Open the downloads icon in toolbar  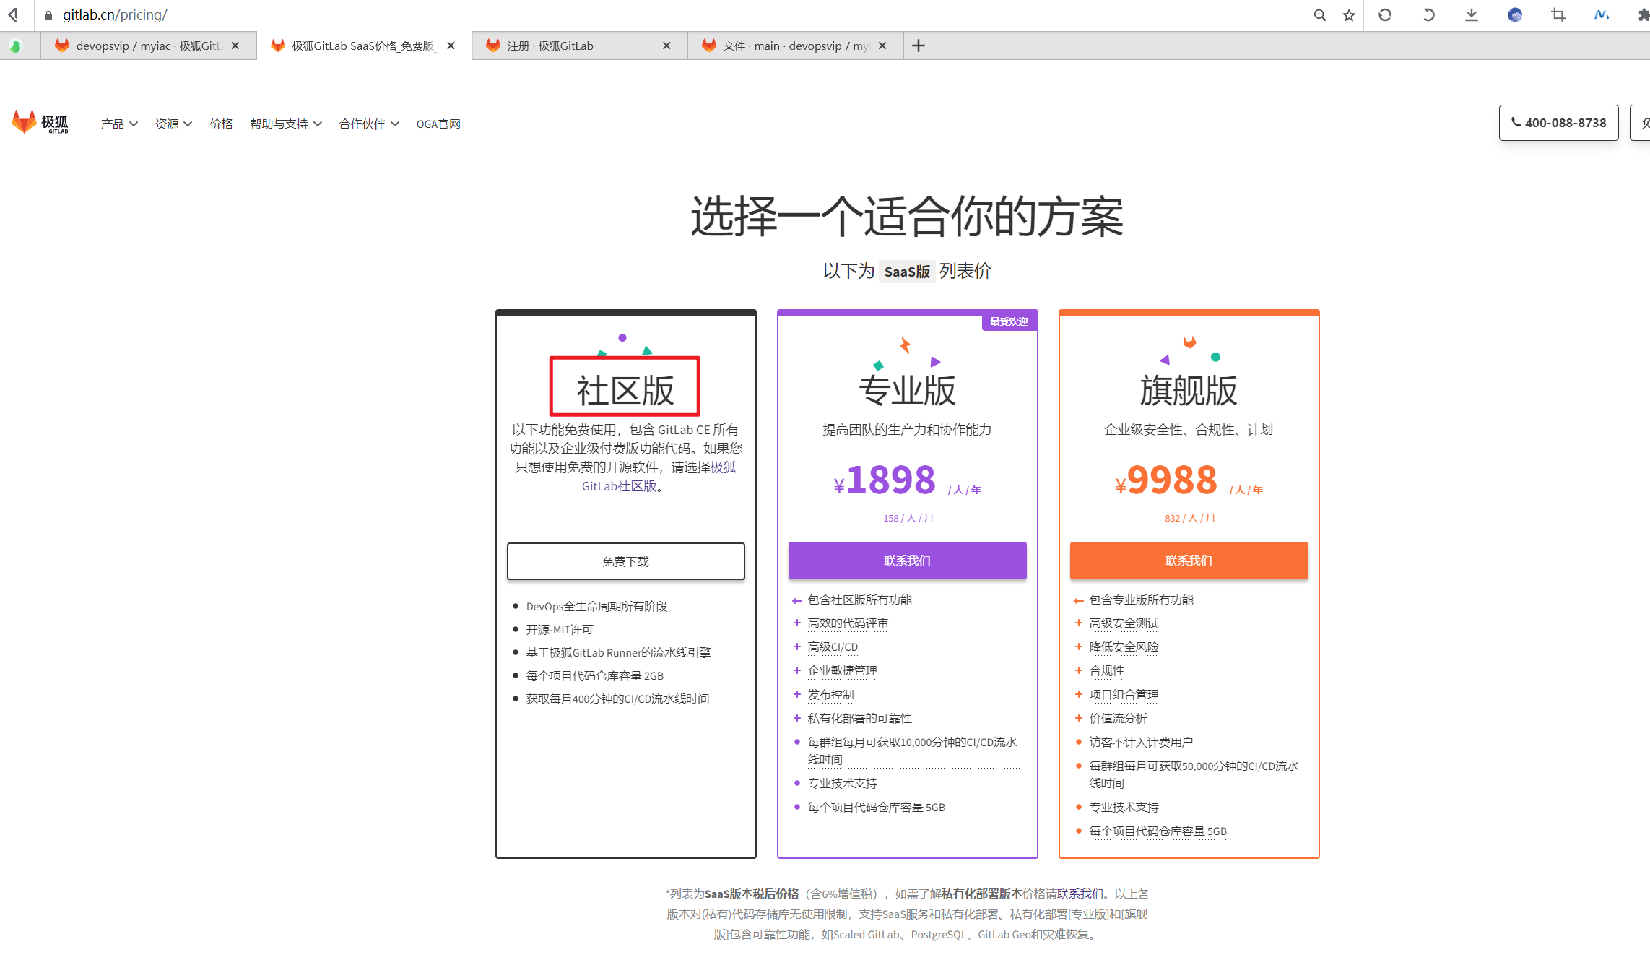pos(1472,14)
